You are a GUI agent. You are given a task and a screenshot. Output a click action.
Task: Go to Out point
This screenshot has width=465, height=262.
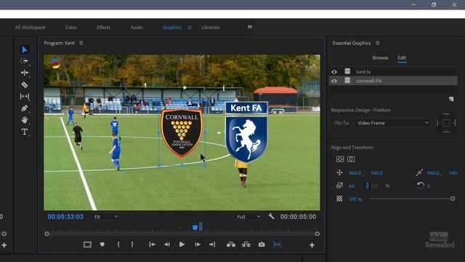[212, 245]
